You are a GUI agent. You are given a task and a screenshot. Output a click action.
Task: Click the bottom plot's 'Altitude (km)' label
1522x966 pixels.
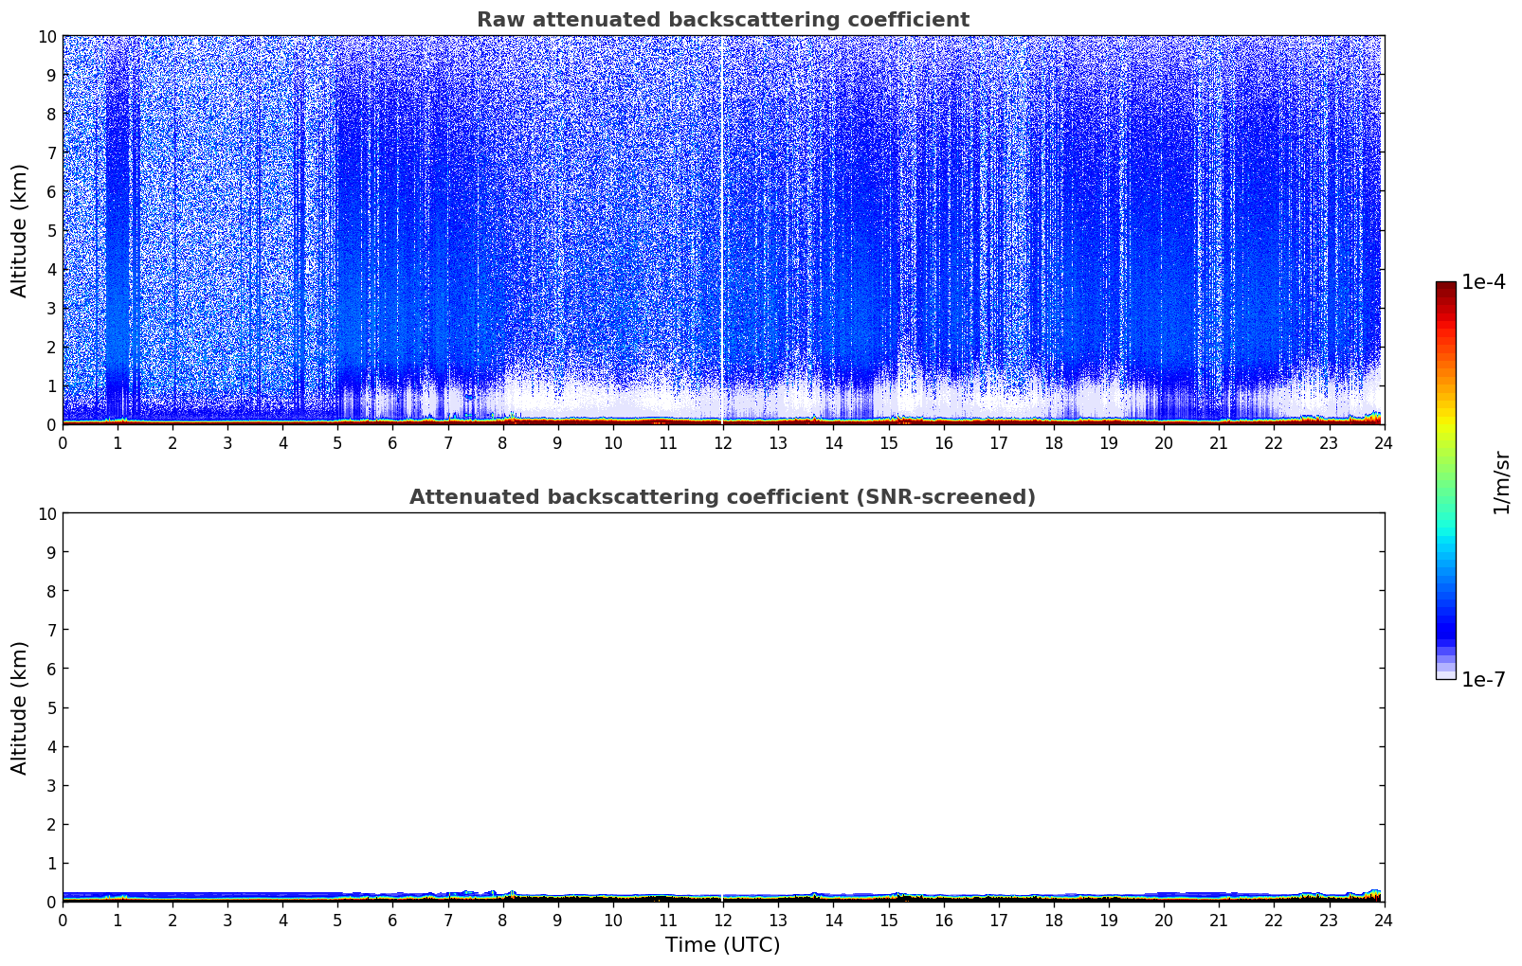(x=20, y=707)
